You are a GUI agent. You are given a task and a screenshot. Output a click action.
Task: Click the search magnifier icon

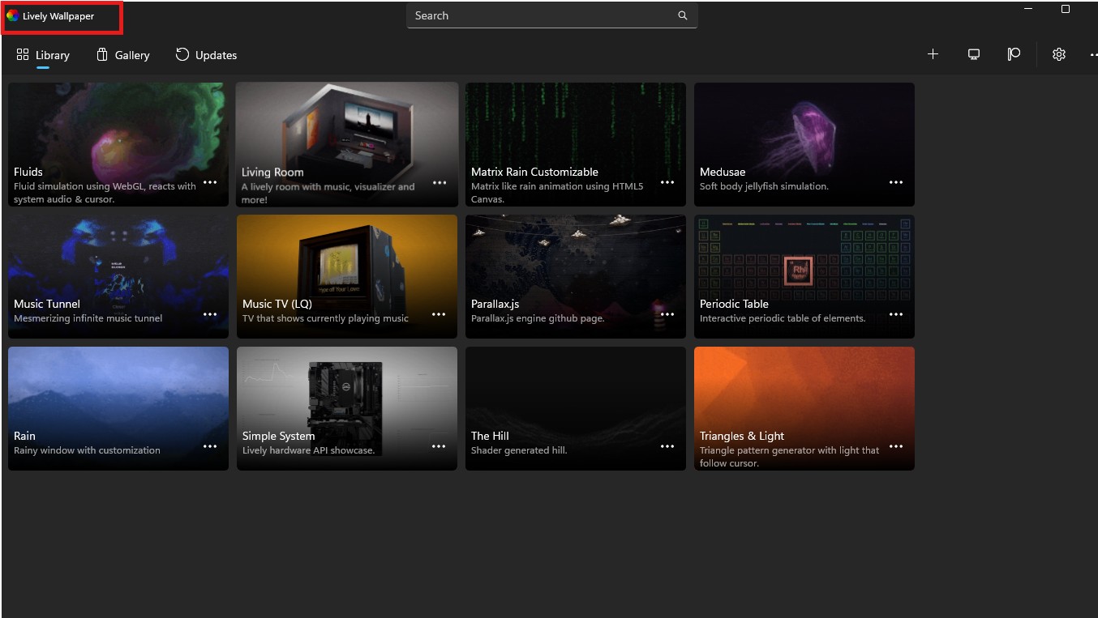[683, 15]
